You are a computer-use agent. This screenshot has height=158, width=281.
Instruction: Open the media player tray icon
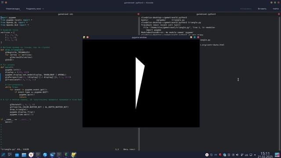(x=233, y=155)
